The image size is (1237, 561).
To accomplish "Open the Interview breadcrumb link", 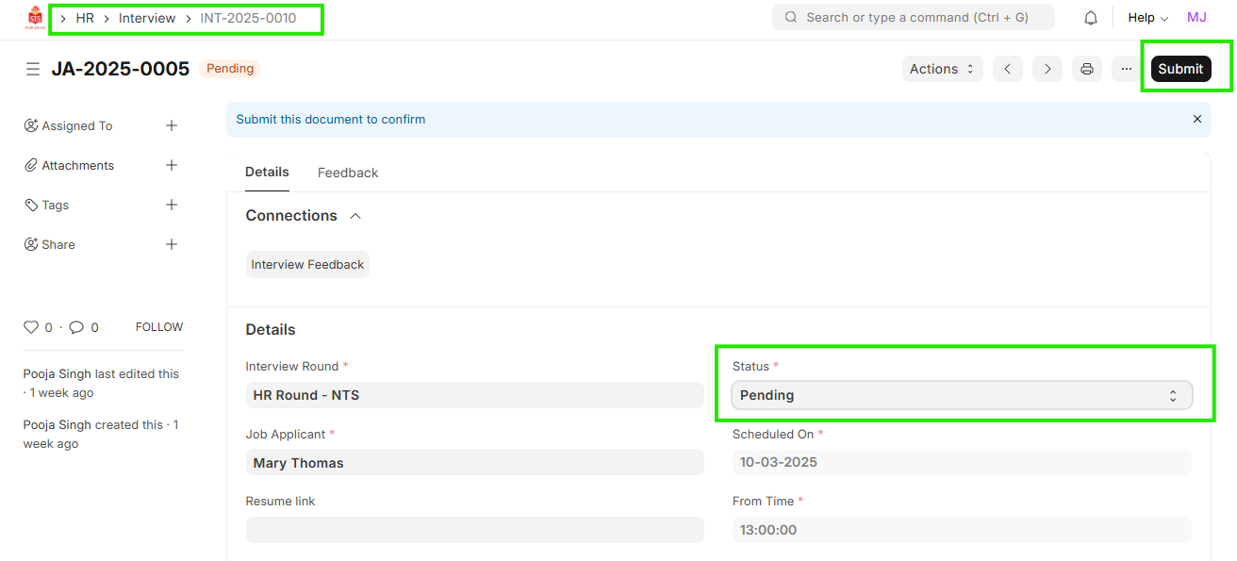I will click(147, 18).
